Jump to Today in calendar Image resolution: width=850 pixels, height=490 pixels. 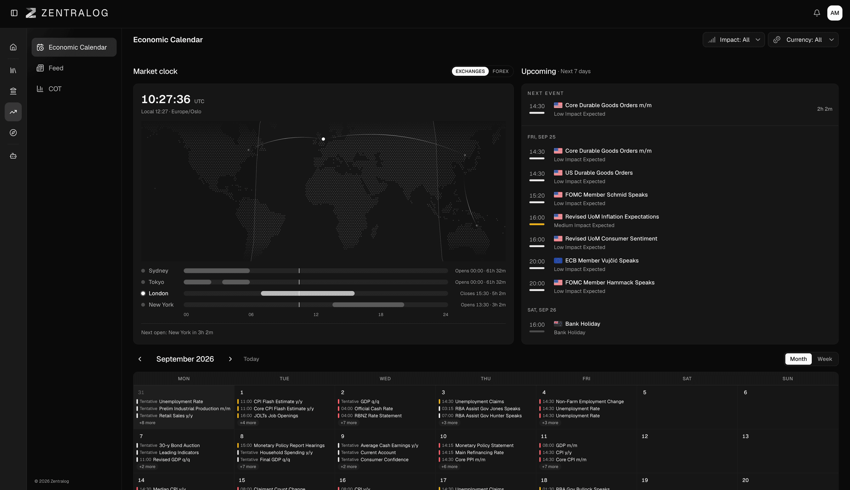[x=251, y=359]
